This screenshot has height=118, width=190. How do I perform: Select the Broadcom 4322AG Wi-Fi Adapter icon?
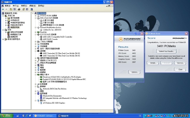(x=41, y=77)
